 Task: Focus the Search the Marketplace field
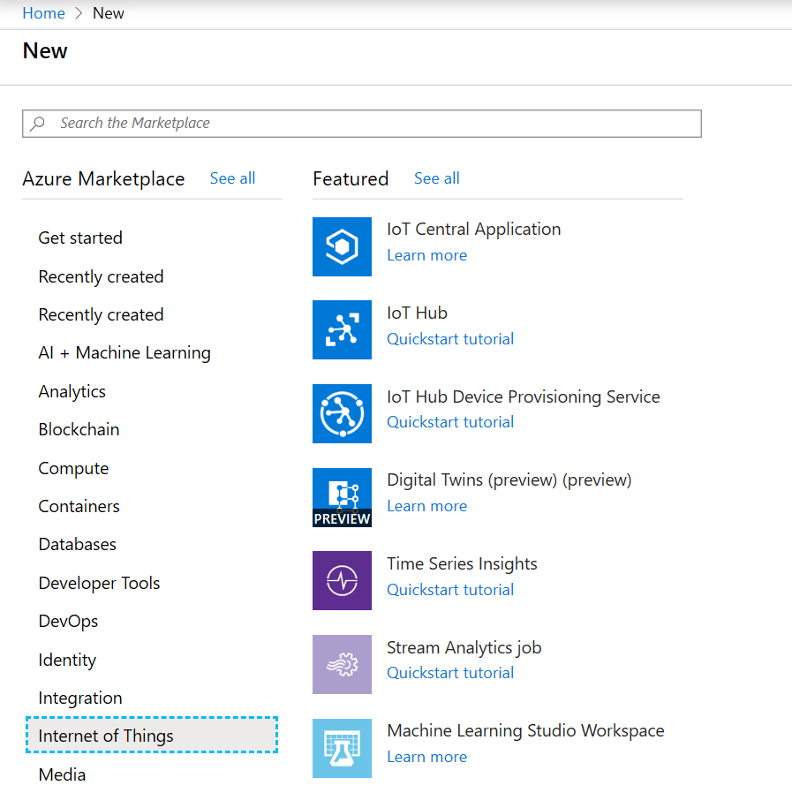(x=362, y=124)
